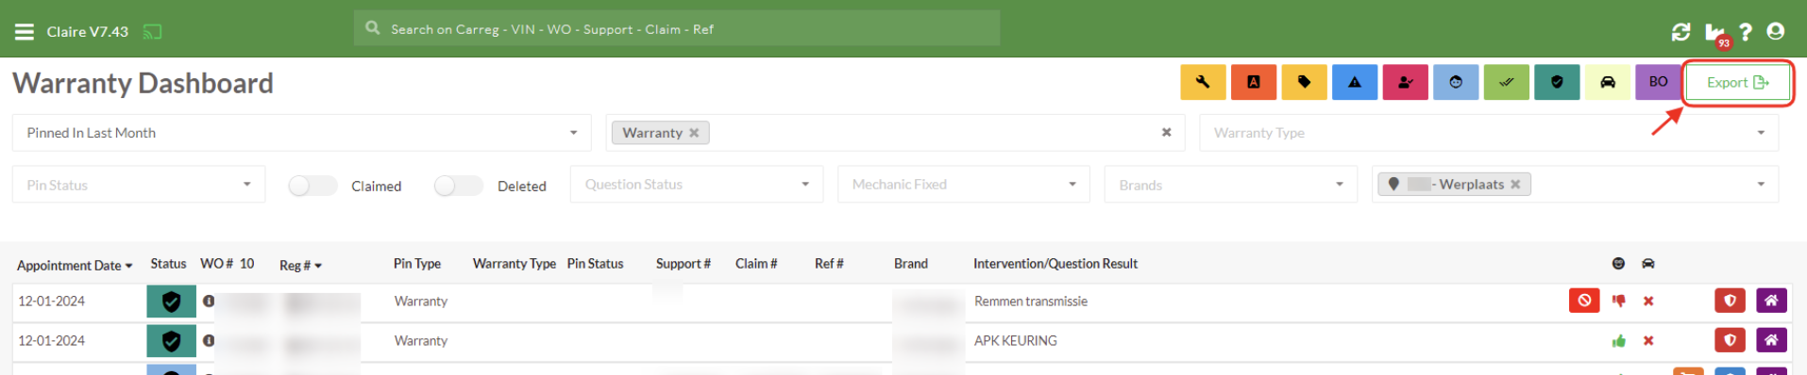Click the purple BO button
The height and width of the screenshot is (375, 1807).
(1658, 82)
